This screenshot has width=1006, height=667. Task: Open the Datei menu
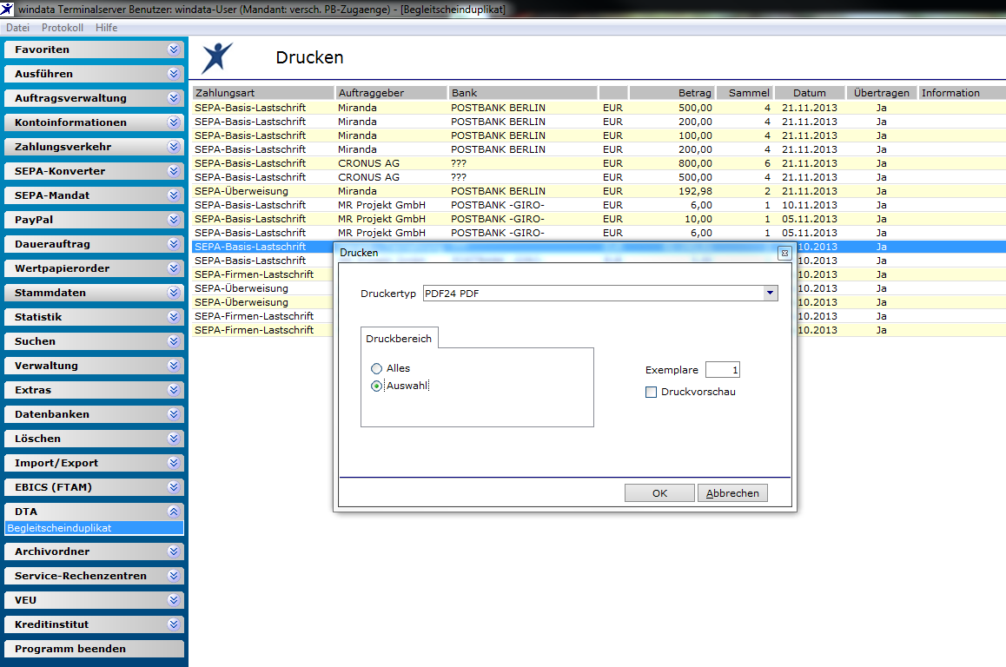(18, 28)
